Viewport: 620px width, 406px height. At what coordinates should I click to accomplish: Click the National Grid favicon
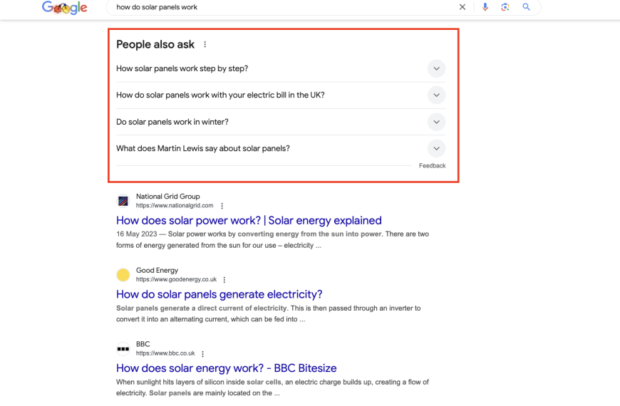[x=123, y=201]
